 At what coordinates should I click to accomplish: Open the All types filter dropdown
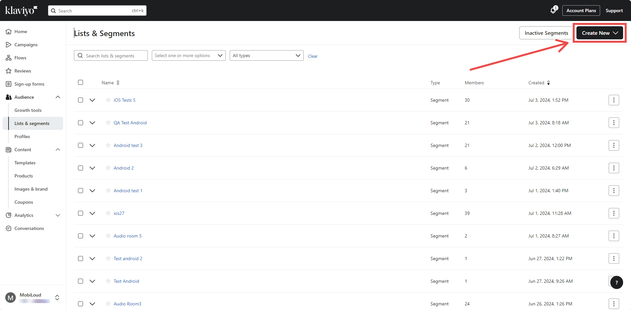tap(267, 55)
